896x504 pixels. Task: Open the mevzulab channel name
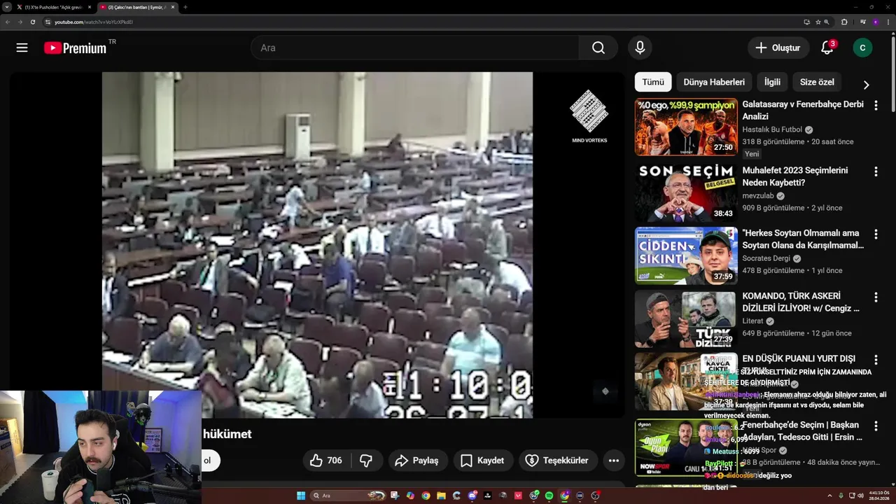(758, 196)
